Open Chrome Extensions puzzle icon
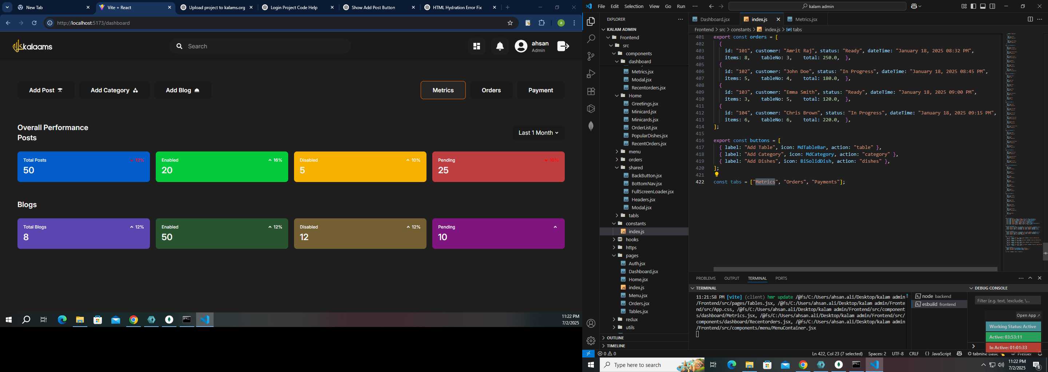 pyautogui.click(x=542, y=23)
